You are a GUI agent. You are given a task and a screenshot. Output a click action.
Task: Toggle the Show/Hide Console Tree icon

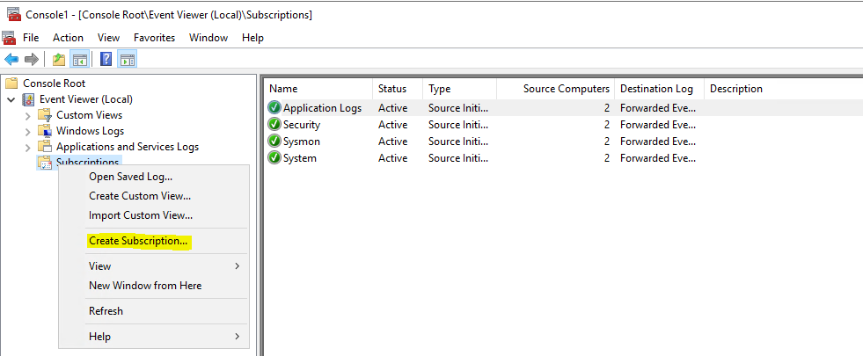[80, 60]
